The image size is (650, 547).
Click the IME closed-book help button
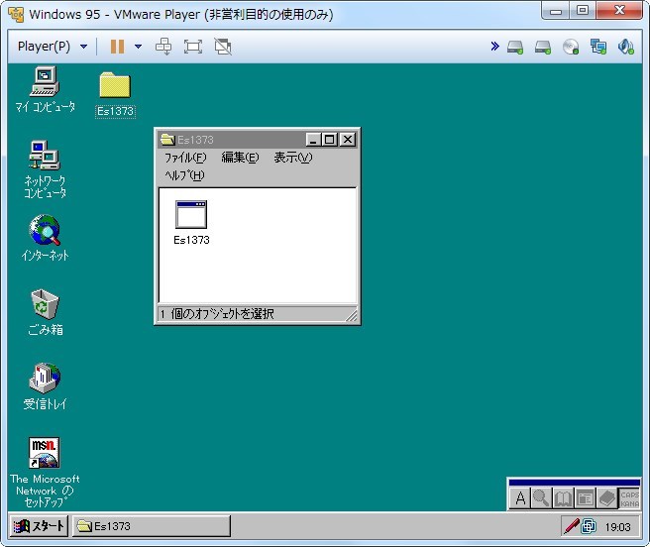(x=606, y=498)
